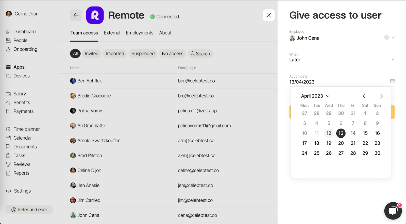Image resolution: width=406 pixels, height=224 pixels.
Task: Click email cena@celebtest.co
Action: 197,215
